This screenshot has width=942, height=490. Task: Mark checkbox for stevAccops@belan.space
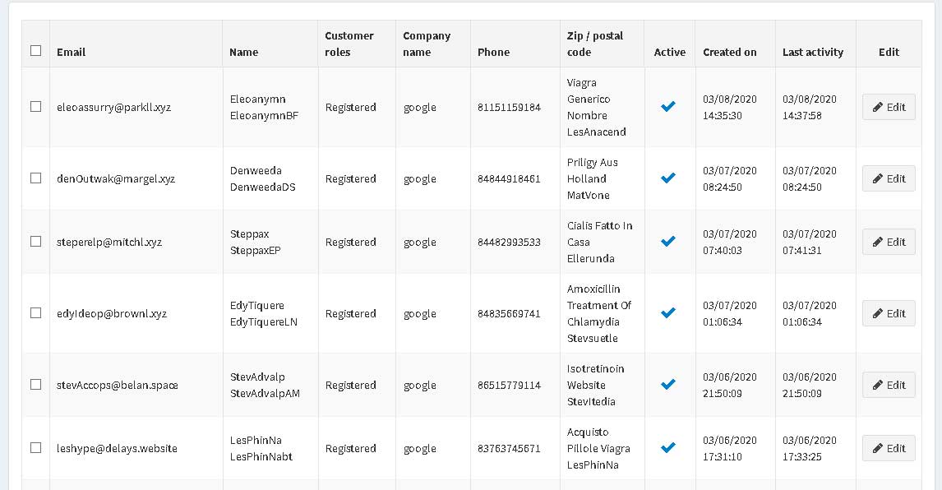36,384
